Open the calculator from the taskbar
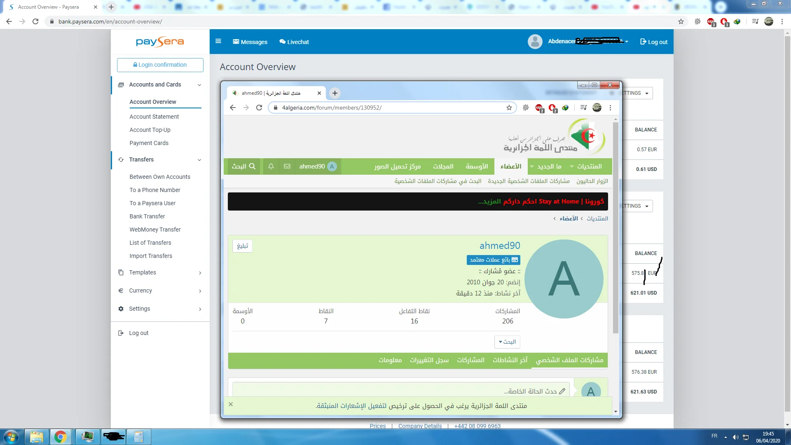Image resolution: width=791 pixels, height=445 pixels. click(x=138, y=437)
